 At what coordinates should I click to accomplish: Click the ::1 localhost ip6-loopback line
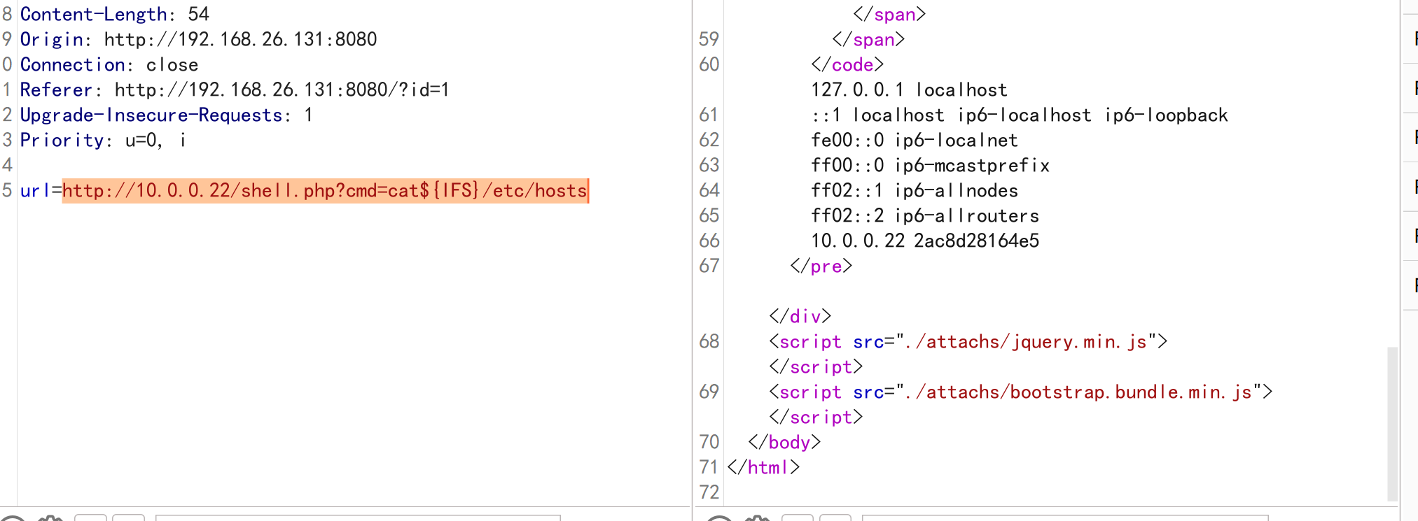[1020, 115]
